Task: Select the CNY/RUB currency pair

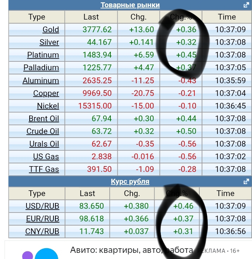Action: pyautogui.click(x=42, y=231)
